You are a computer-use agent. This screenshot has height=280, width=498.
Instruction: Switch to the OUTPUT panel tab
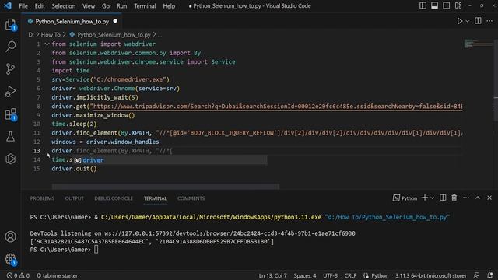click(75, 198)
